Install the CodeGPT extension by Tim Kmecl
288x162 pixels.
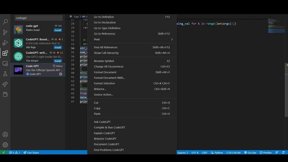(x=58, y=61)
